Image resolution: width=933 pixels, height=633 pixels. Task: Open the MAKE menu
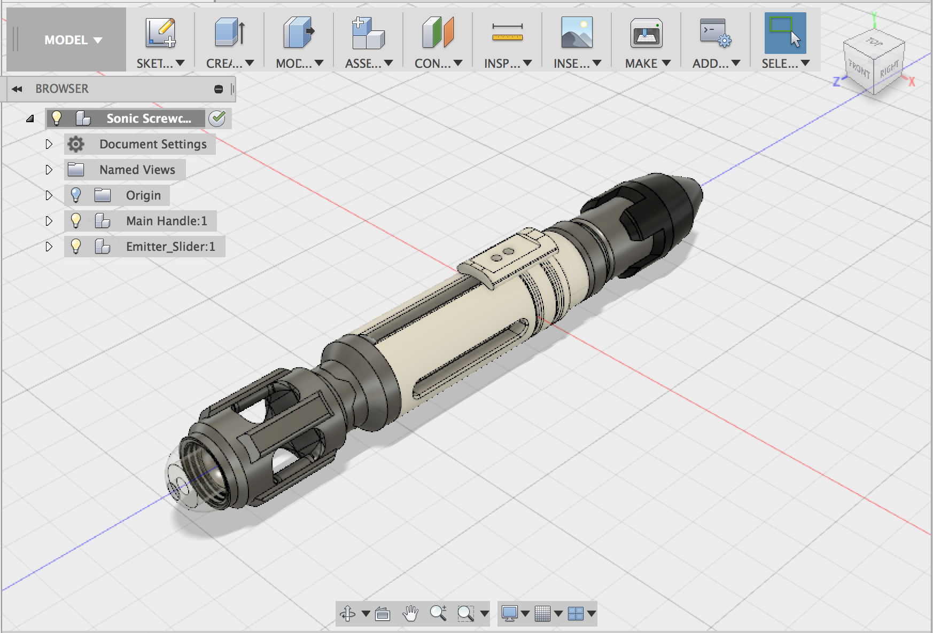(648, 64)
